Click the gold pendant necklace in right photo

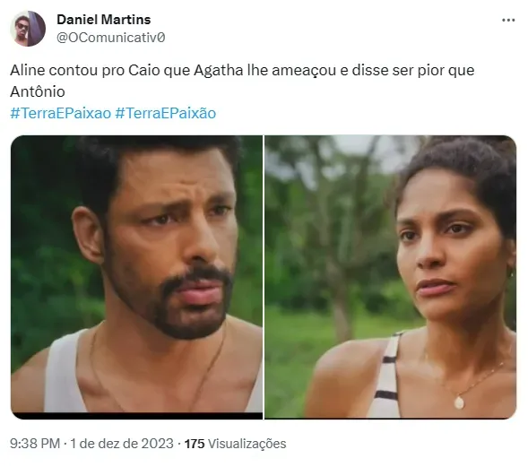click(x=459, y=402)
